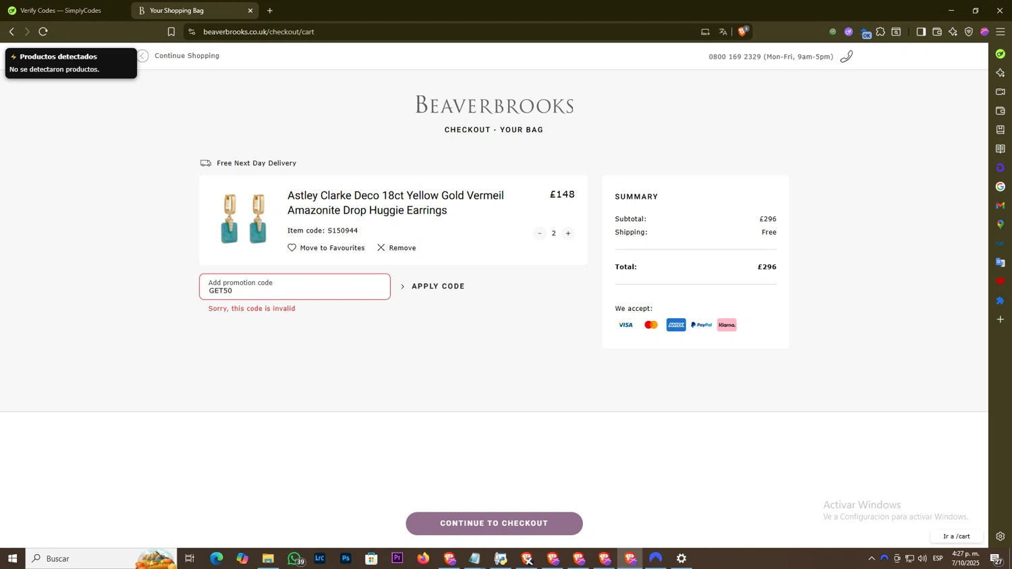Click the American Express logo
The width and height of the screenshot is (1012, 569).
coord(676,325)
